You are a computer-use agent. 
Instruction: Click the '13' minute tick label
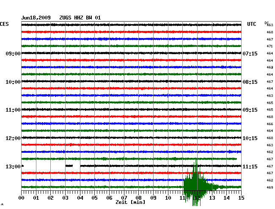point(212,198)
